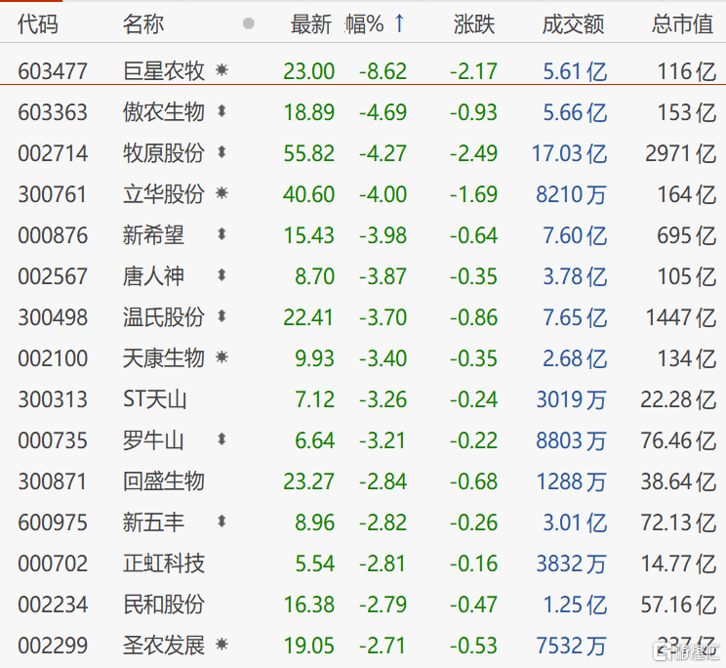The height and width of the screenshot is (668, 726).
Task: Open the stock name 巨星农牧
Action: pyautogui.click(x=163, y=71)
